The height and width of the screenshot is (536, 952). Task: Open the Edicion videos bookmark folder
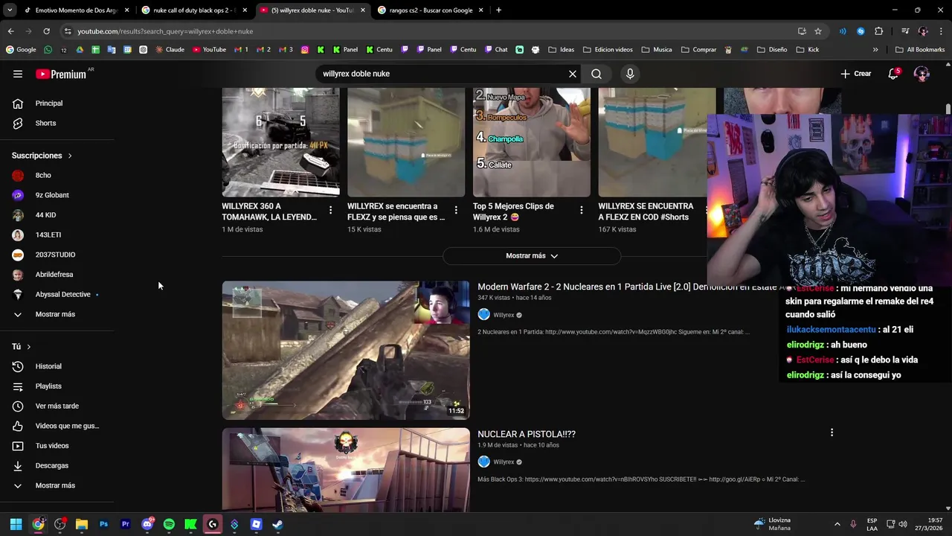[608, 50]
